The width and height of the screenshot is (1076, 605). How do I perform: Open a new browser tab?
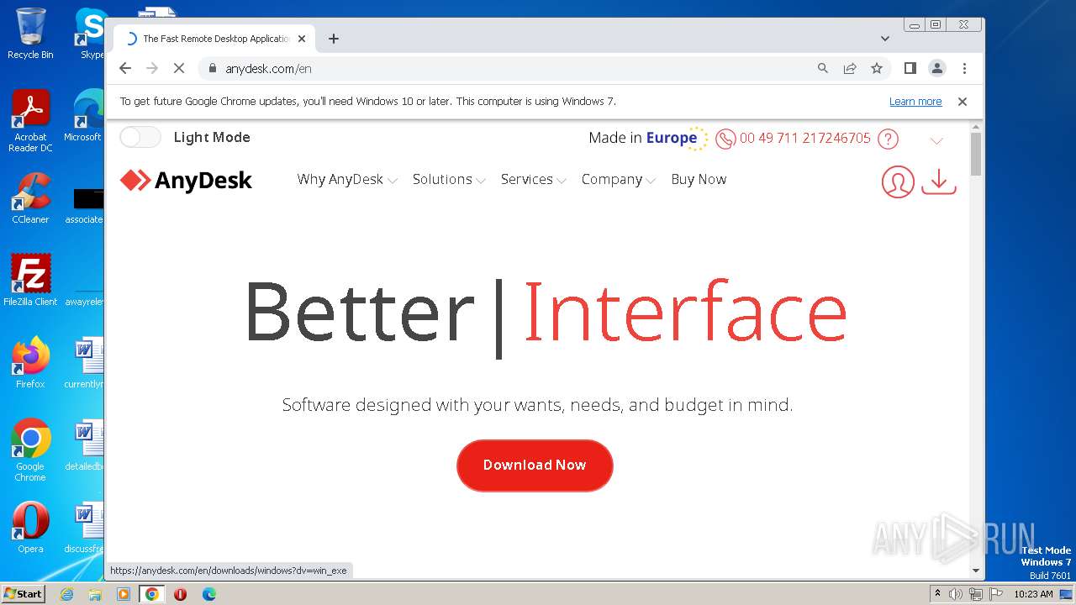coord(334,39)
